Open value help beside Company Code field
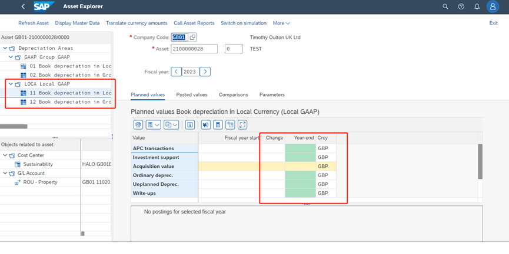Viewport: 509px width, 254px height. (192, 38)
